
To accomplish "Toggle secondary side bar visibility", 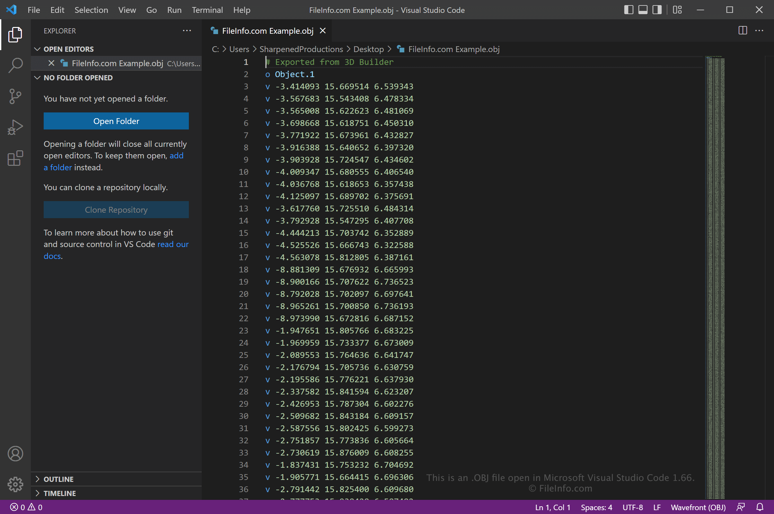I will point(657,10).
